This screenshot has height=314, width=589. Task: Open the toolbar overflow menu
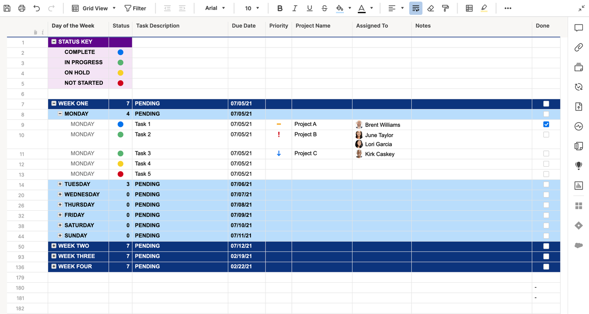507,8
